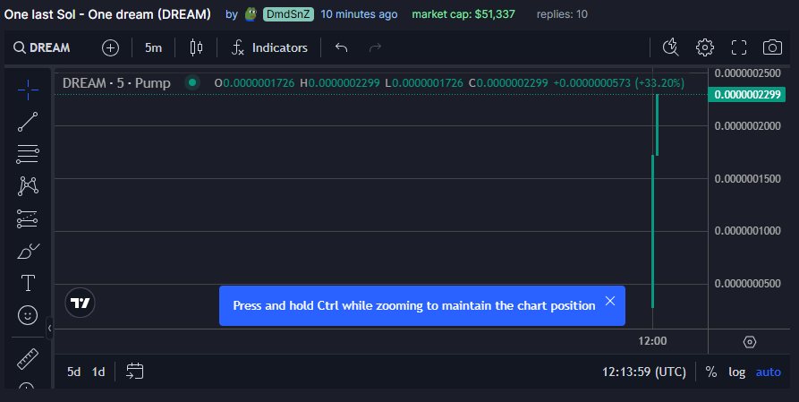Select the trend line drawing tool
This screenshot has height=402, width=799.
28,122
